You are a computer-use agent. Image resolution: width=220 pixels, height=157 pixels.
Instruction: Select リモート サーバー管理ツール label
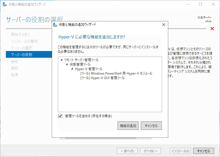pos(81,60)
